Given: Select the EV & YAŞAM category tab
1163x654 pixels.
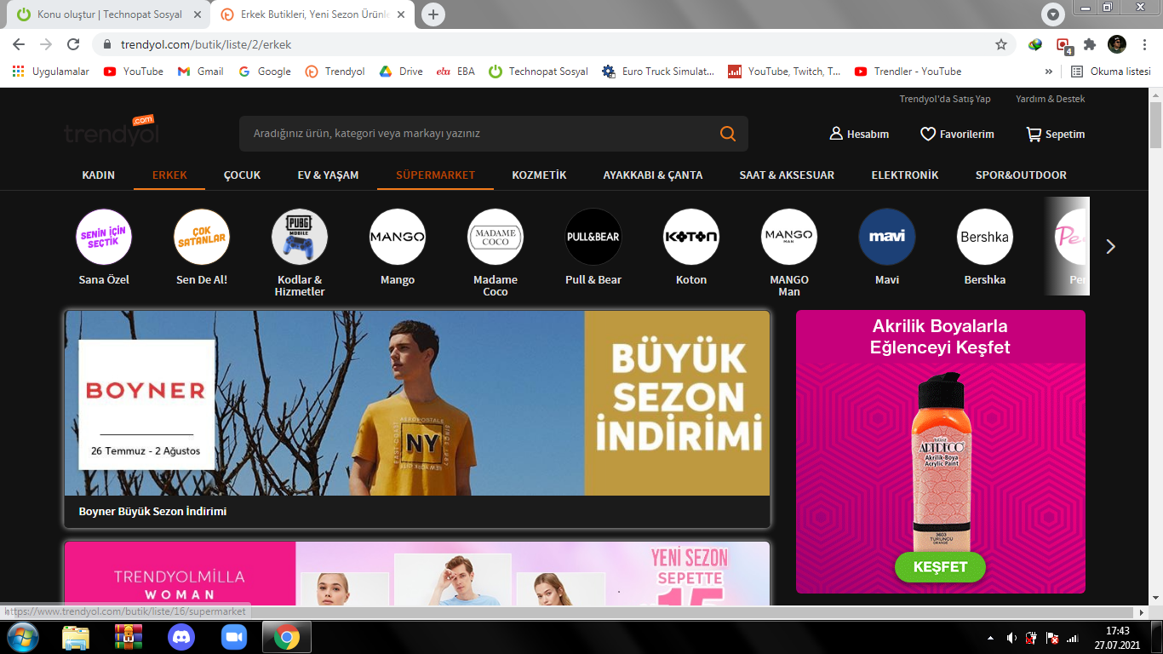Looking at the screenshot, I should 328,175.
